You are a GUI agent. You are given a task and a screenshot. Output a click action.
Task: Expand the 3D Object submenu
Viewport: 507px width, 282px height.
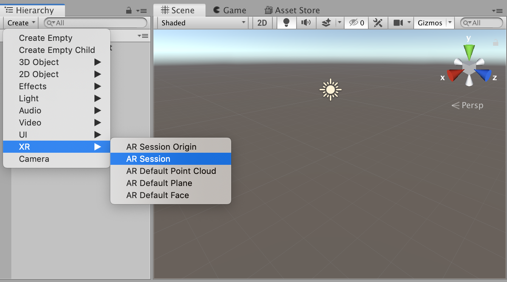pyautogui.click(x=57, y=62)
